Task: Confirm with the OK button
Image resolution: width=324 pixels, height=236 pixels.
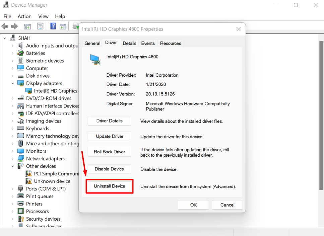Action: (193, 205)
